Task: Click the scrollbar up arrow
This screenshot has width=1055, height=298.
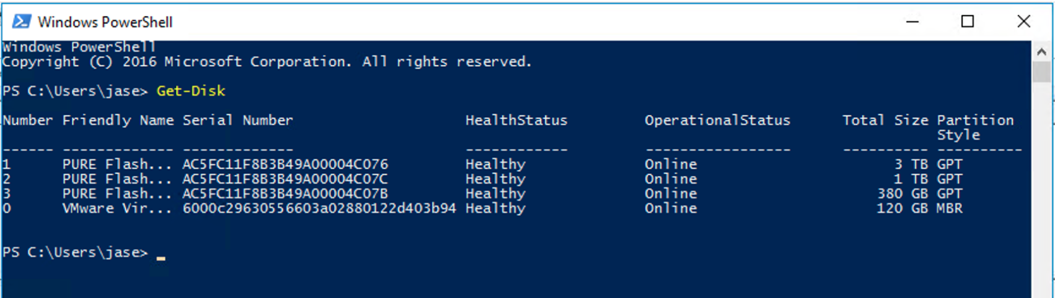Action: 1041,52
